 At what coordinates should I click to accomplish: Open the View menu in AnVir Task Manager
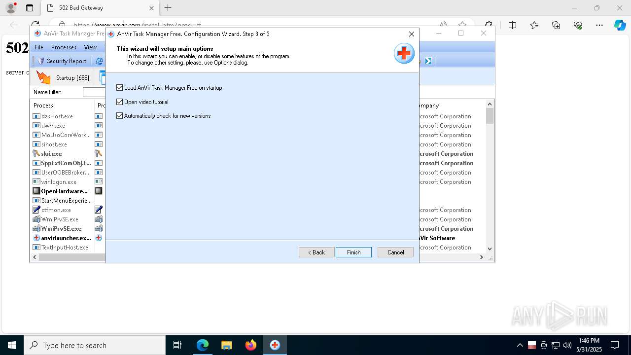point(90,47)
